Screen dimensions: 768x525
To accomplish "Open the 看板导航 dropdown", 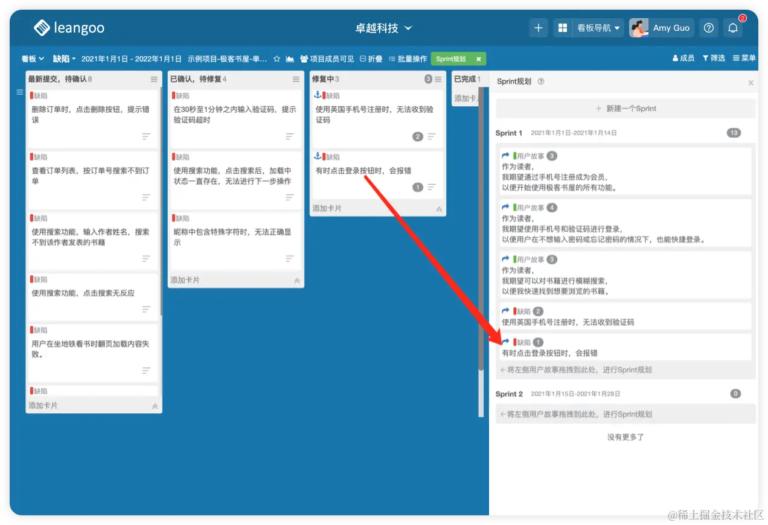I will [598, 28].
